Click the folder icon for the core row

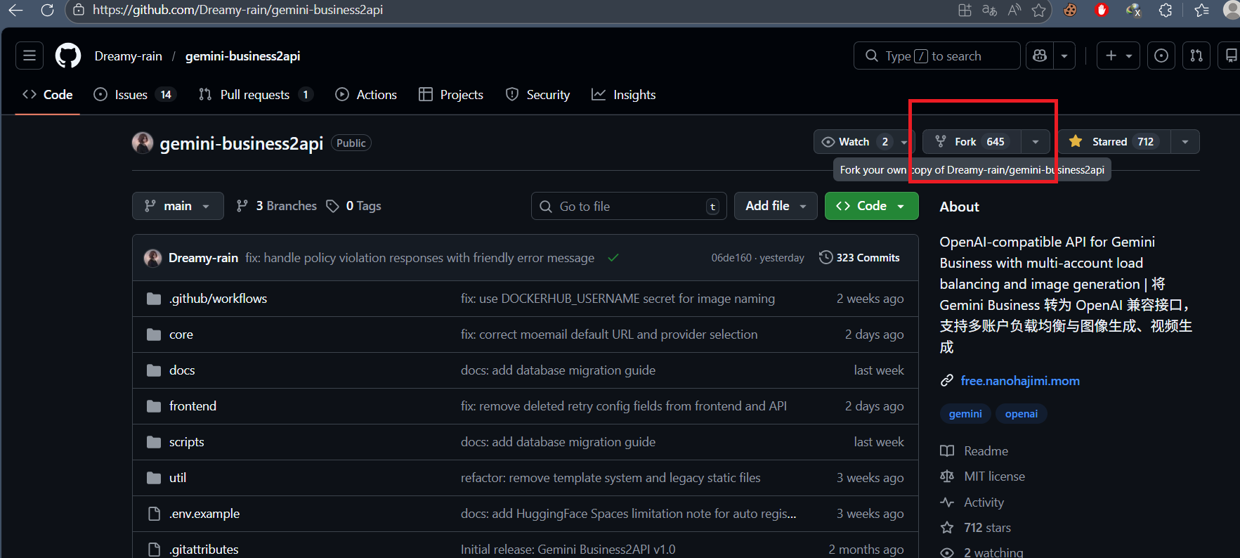(x=154, y=335)
